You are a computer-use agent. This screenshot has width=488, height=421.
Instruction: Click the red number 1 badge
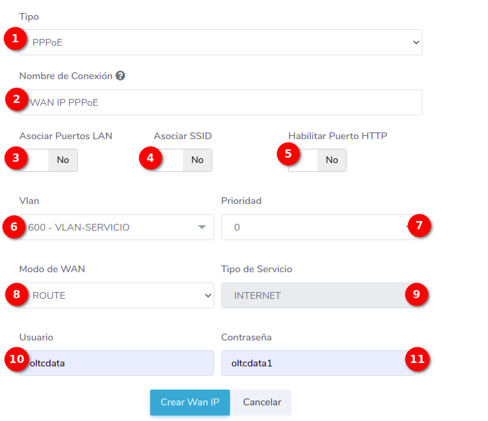tap(15, 39)
